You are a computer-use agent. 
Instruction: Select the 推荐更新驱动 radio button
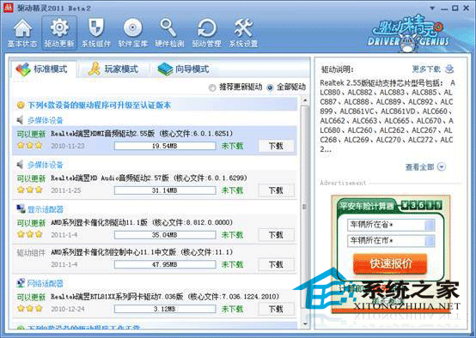click(212, 88)
